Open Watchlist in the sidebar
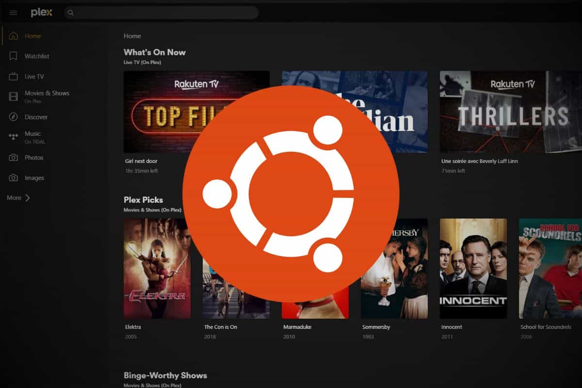 click(x=37, y=56)
